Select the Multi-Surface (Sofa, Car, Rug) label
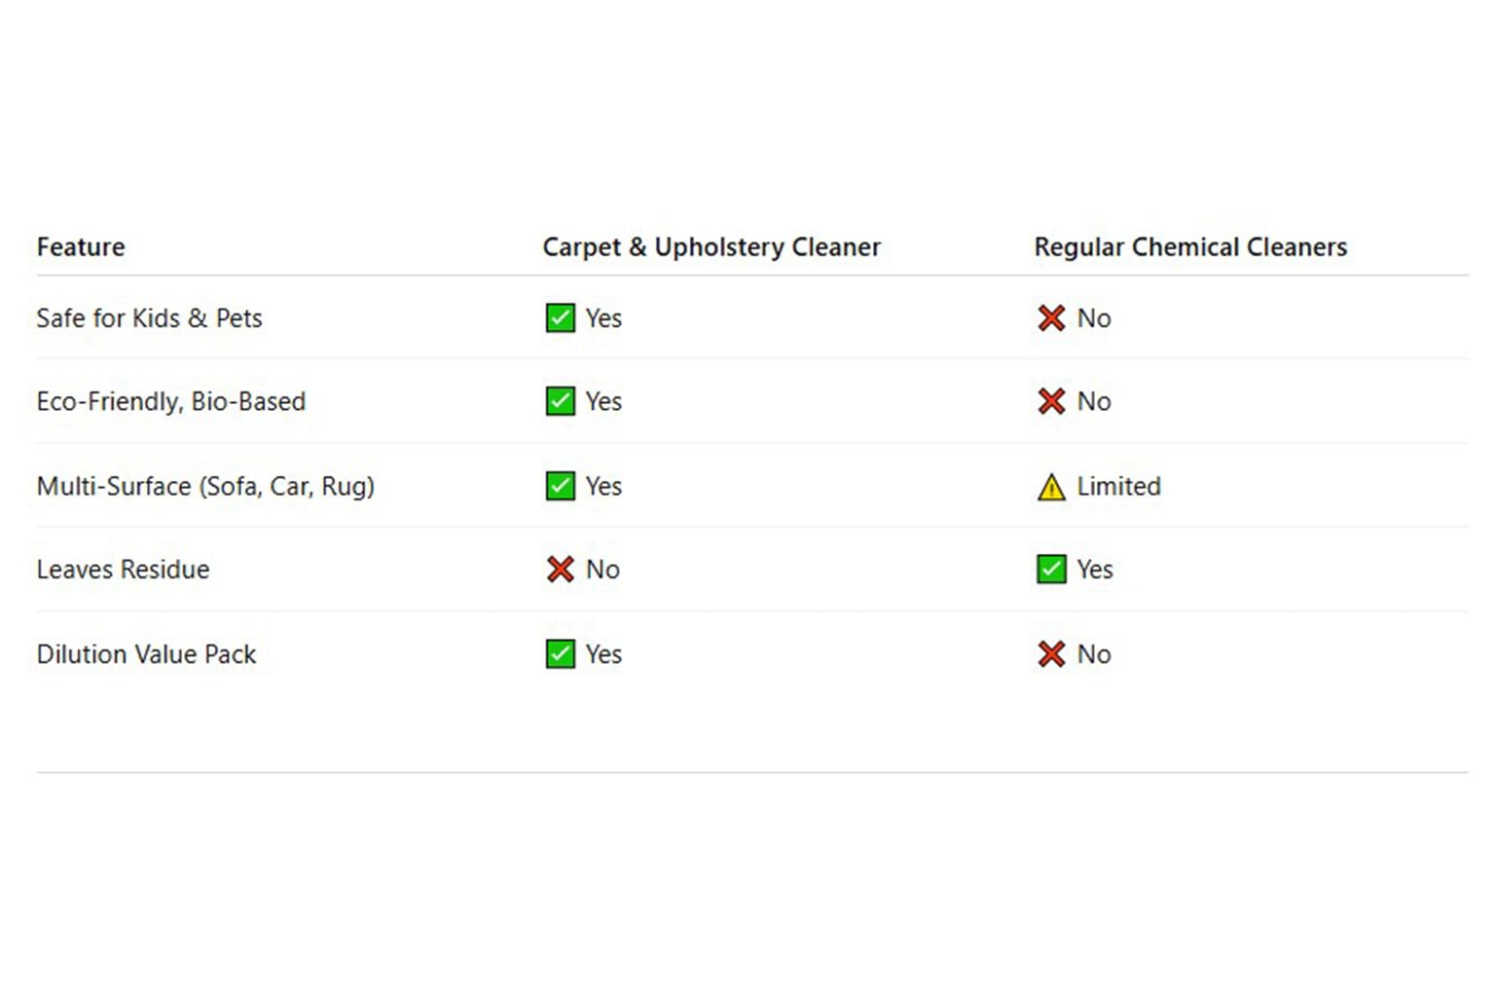Image resolution: width=1495 pixels, height=997 pixels. pyautogui.click(x=205, y=486)
